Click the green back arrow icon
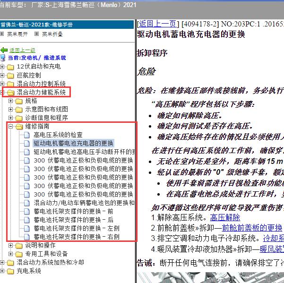This screenshot has width=284, height=283. (4, 50)
